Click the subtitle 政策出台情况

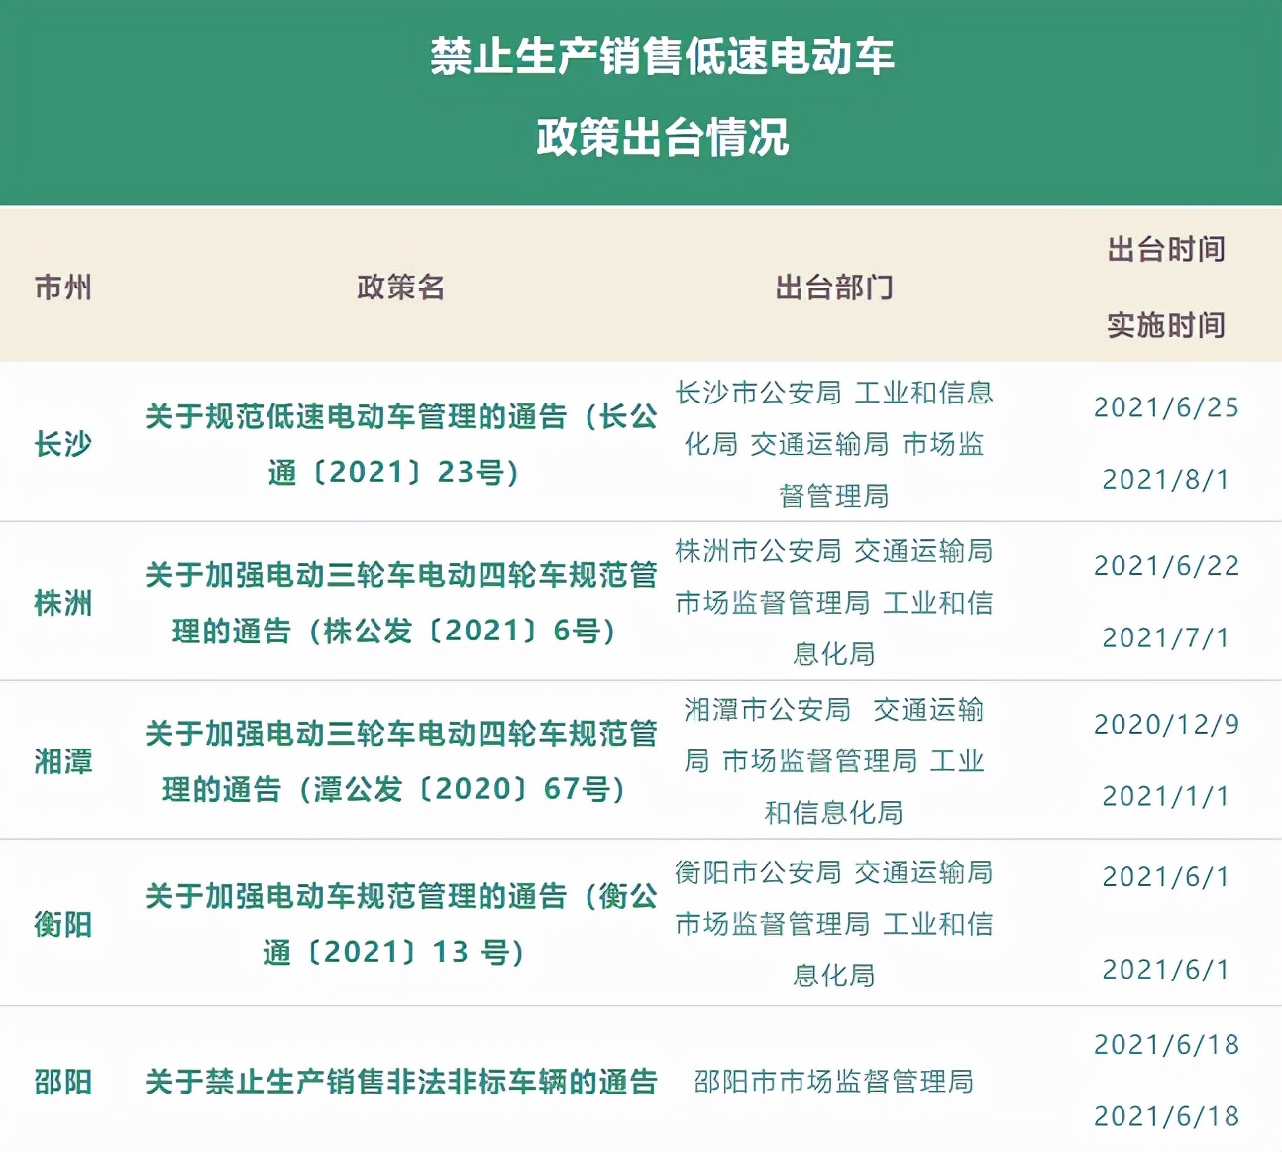click(662, 137)
